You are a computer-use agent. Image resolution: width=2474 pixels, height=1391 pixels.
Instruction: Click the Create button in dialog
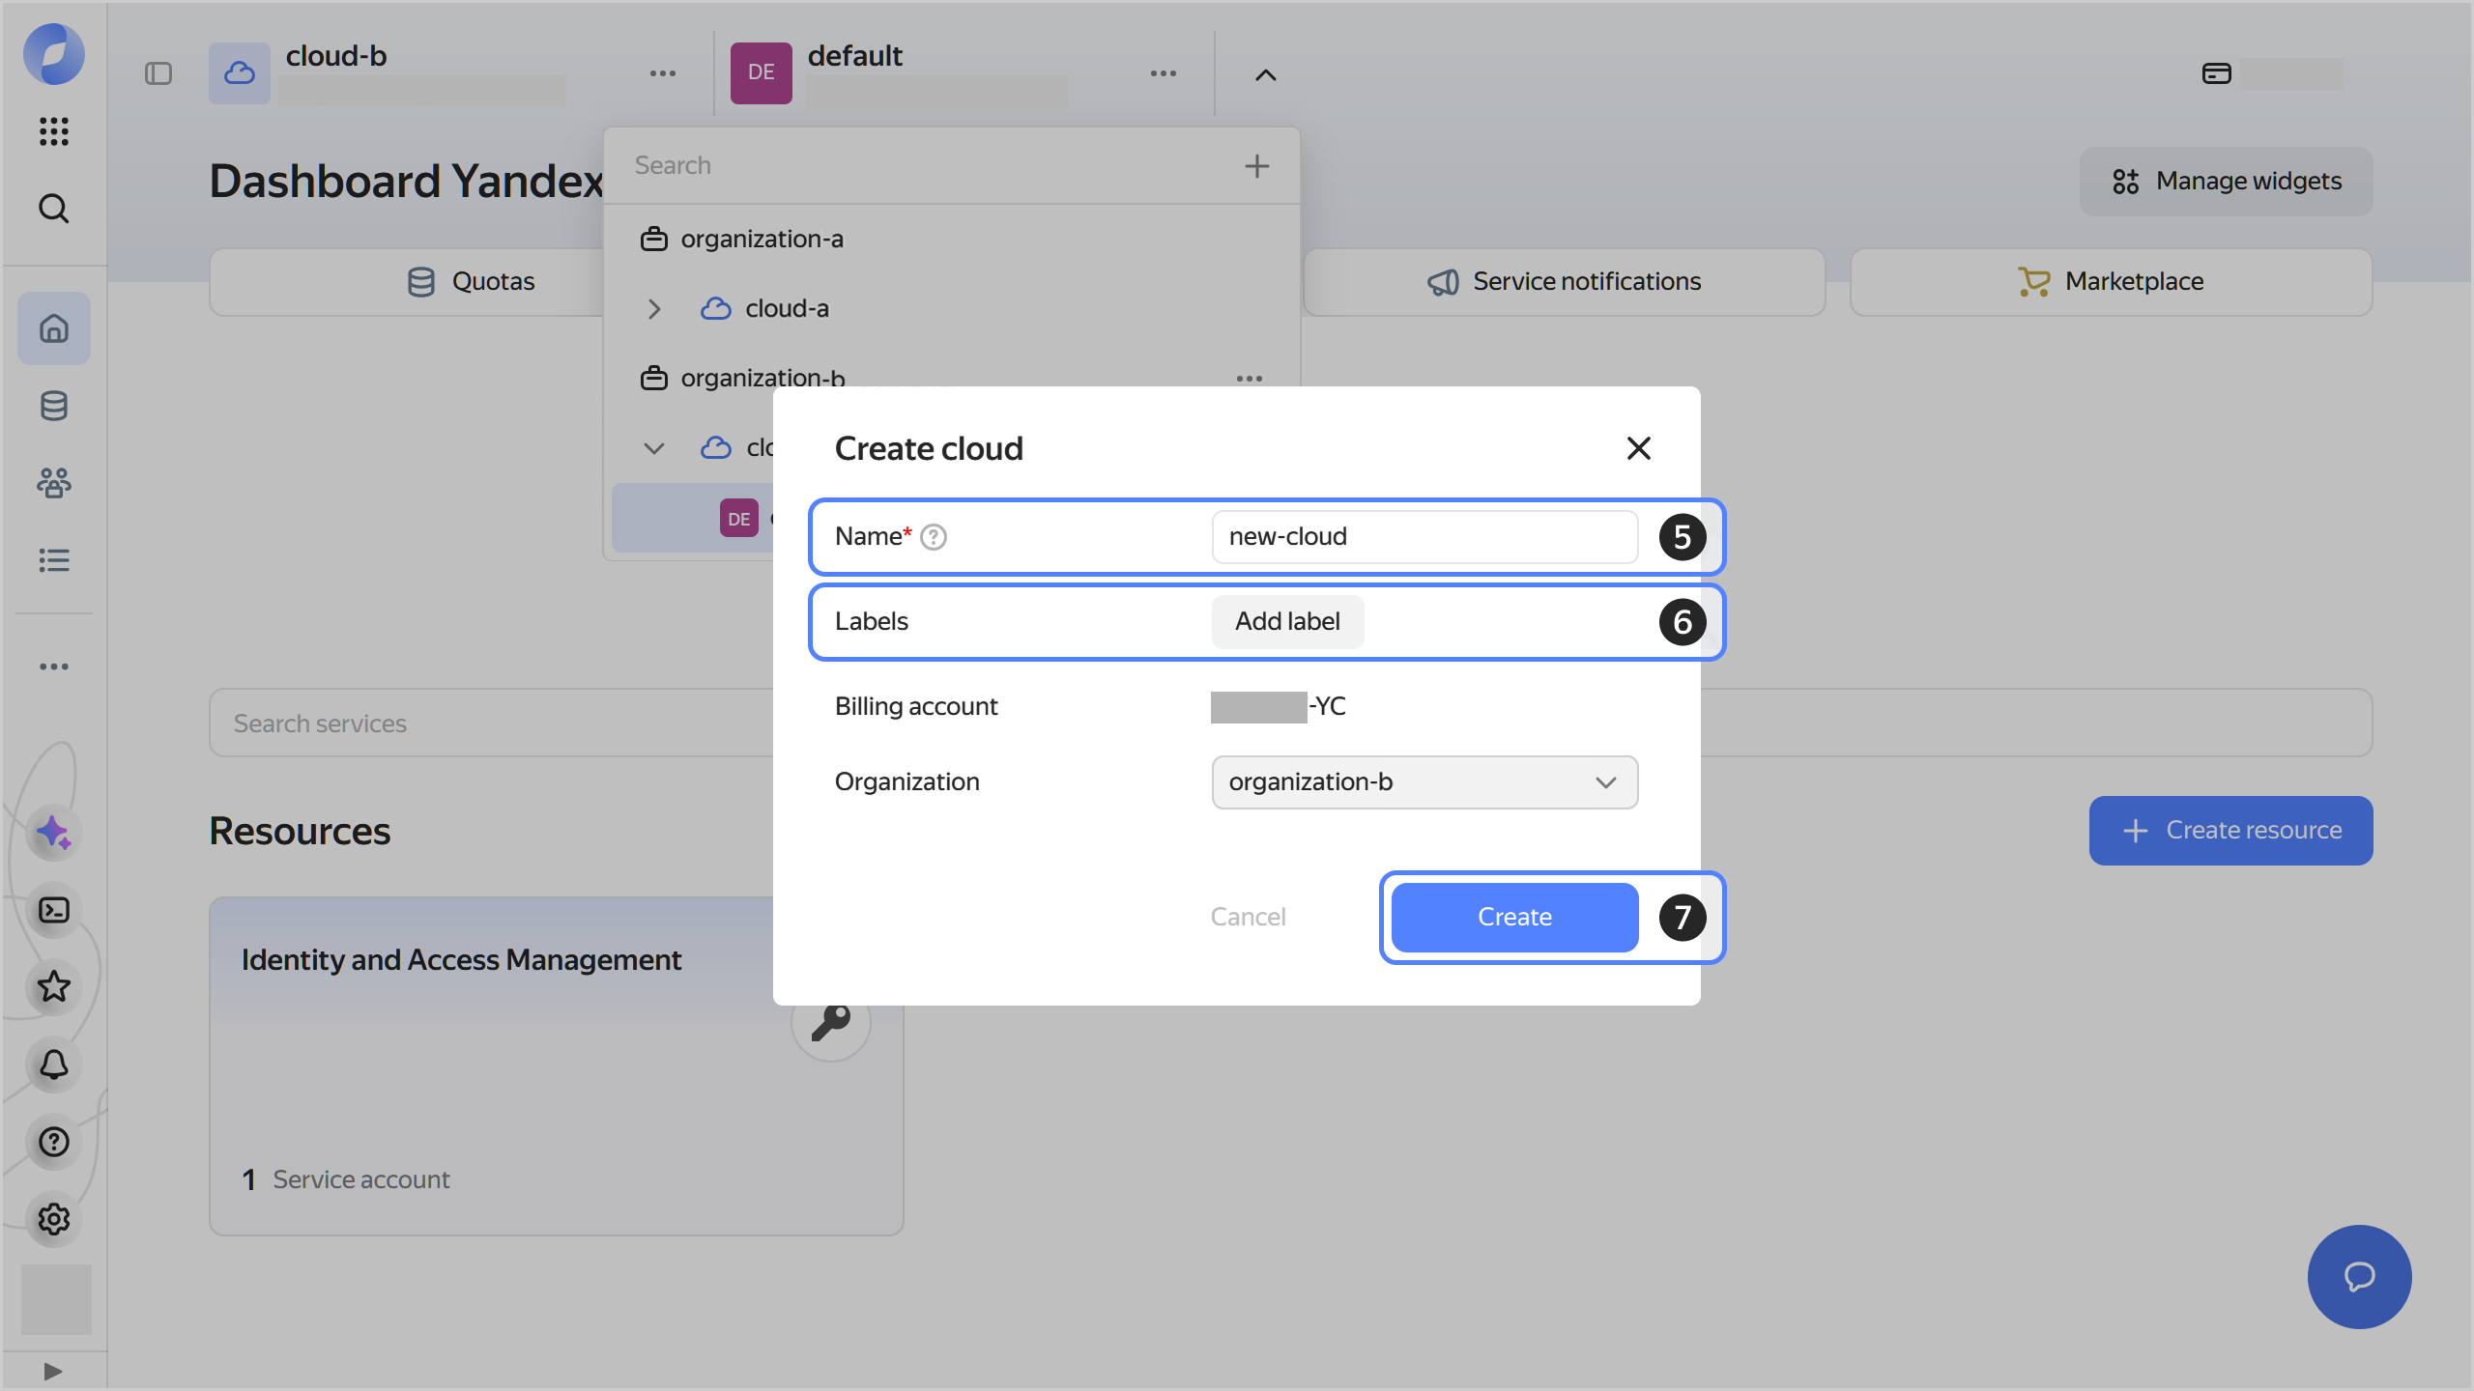[1512, 916]
